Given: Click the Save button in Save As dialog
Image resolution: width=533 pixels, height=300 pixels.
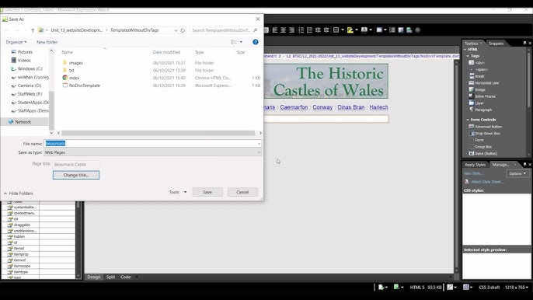Looking at the screenshot, I should (x=207, y=192).
